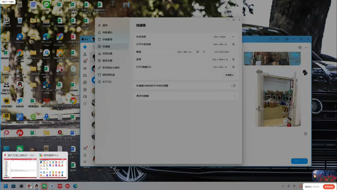Click the sender avatar beside the doorway image
Screen dimensions: 337x190
click(x=305, y=73)
